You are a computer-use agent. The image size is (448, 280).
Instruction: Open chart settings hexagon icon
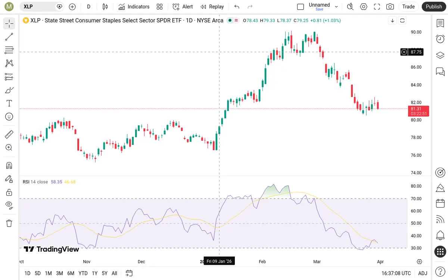click(364, 6)
